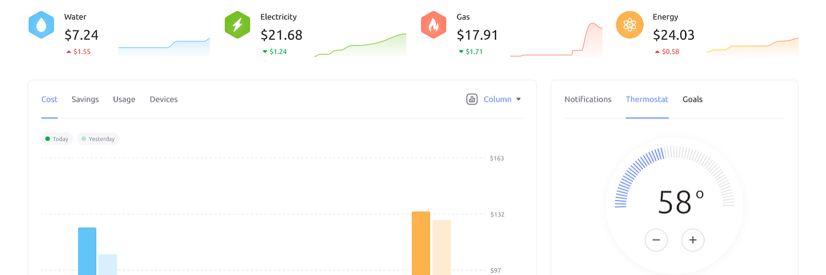Click the orange Energy atom icon
The image size is (826, 275).
pos(630,25)
